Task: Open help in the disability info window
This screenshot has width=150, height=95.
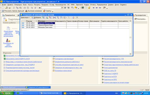Action: (x=77, y=18)
